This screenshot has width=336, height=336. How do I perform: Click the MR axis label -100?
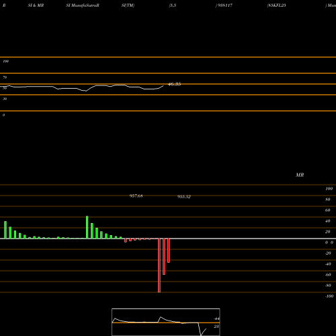[x=329, y=296]
